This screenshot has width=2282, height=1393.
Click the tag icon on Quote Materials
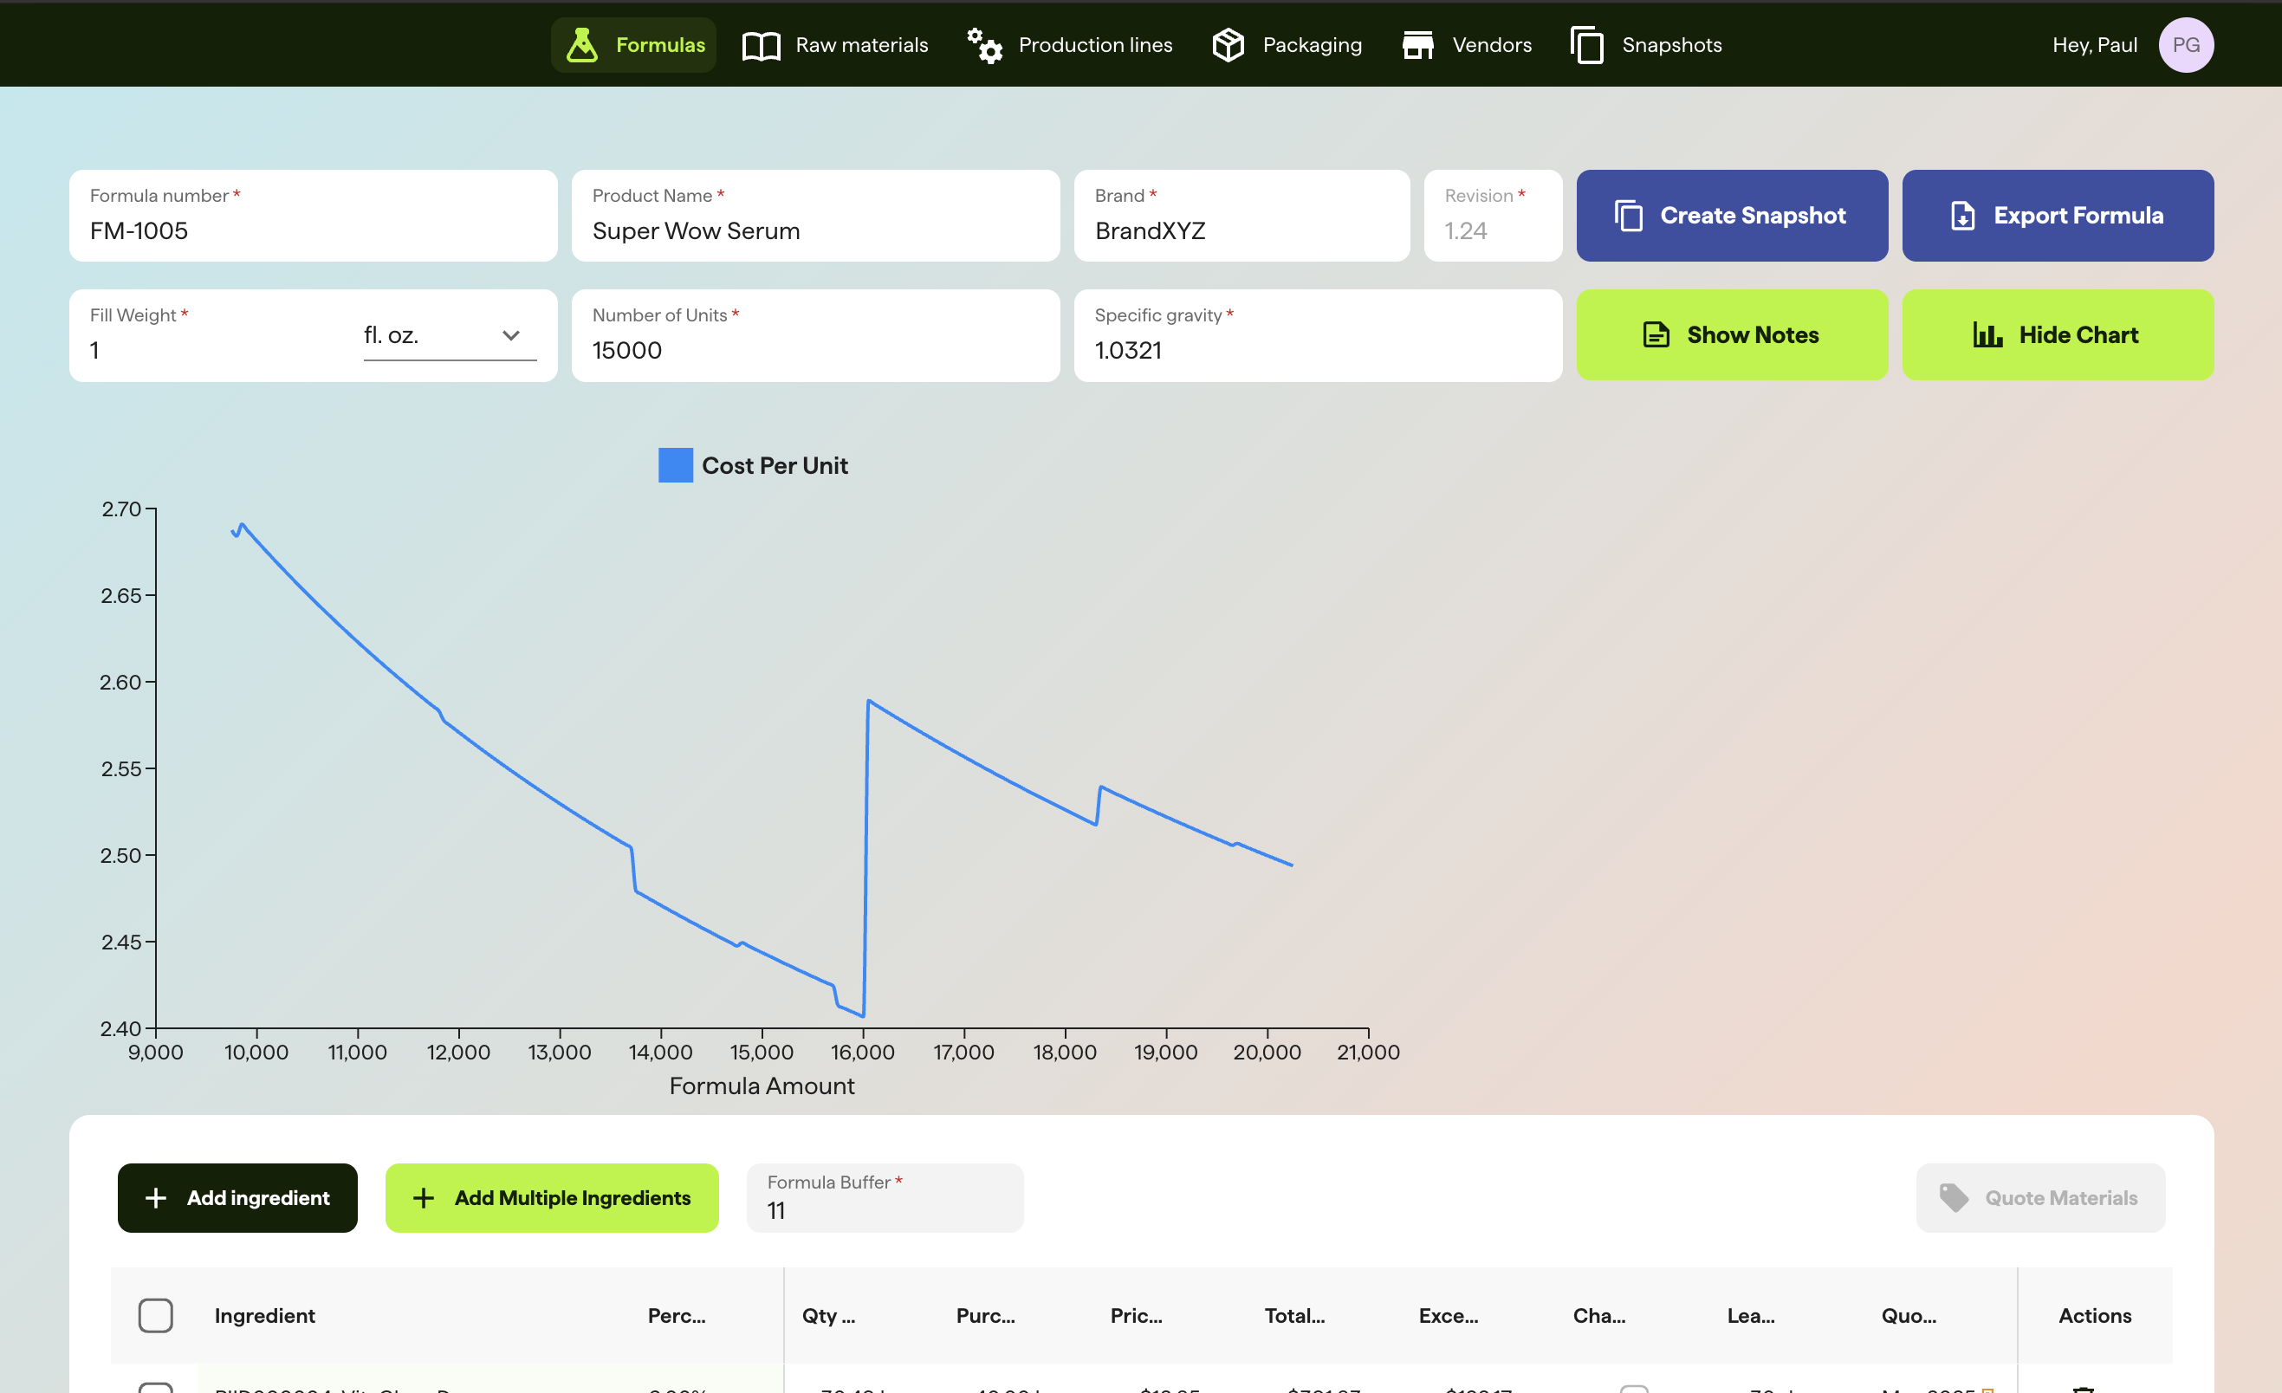click(x=1956, y=1197)
